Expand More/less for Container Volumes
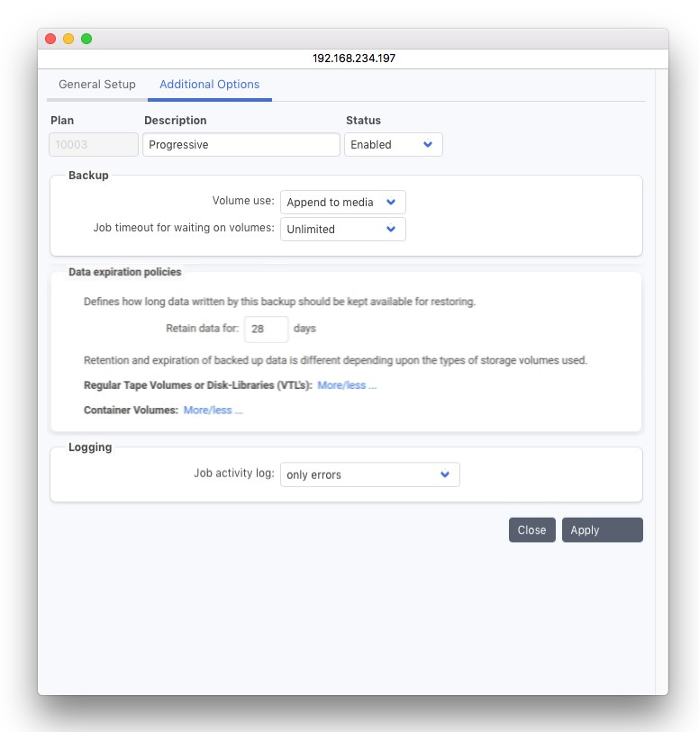The width and height of the screenshot is (699, 732). coord(213,410)
